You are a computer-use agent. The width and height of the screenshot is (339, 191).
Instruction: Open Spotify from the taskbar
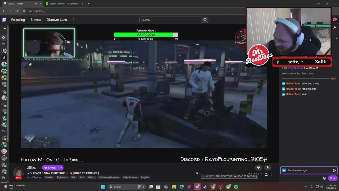(236, 187)
